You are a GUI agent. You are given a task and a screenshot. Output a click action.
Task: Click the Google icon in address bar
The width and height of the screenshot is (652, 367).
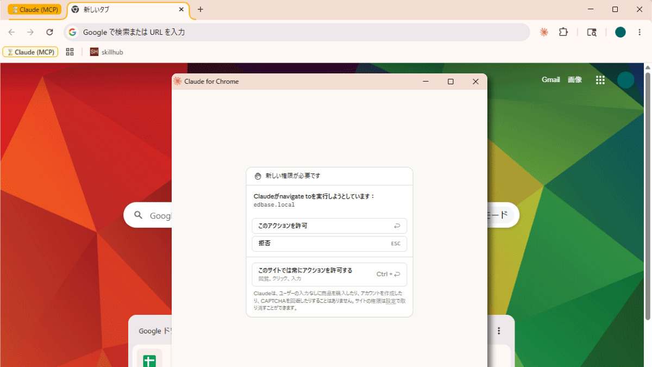(72, 32)
